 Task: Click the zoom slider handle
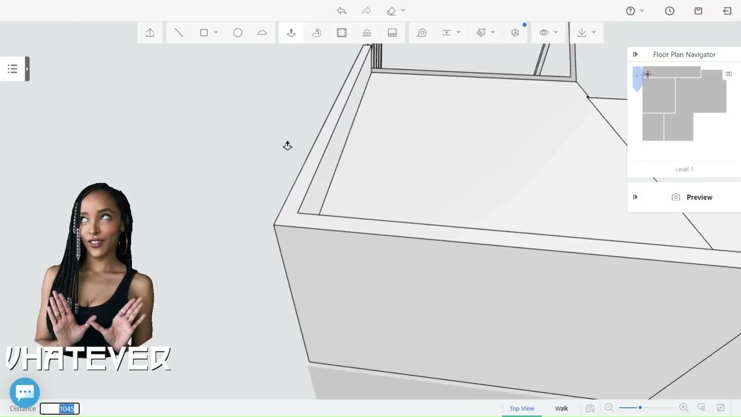[x=640, y=408]
